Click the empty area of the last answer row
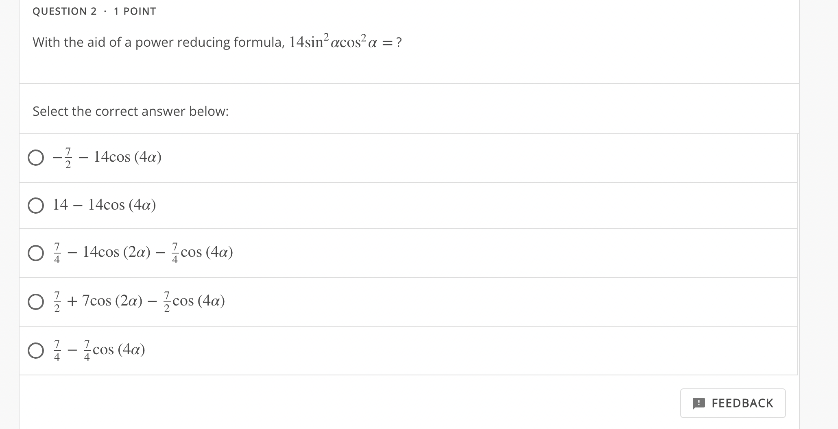This screenshot has width=838, height=429. pos(472,351)
